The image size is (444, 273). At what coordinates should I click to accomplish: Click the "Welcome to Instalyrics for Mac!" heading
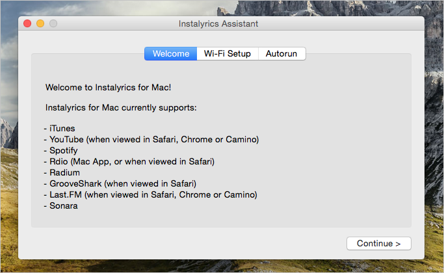click(x=108, y=87)
